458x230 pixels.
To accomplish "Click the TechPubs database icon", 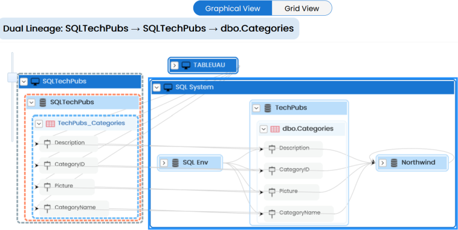I will pos(268,108).
